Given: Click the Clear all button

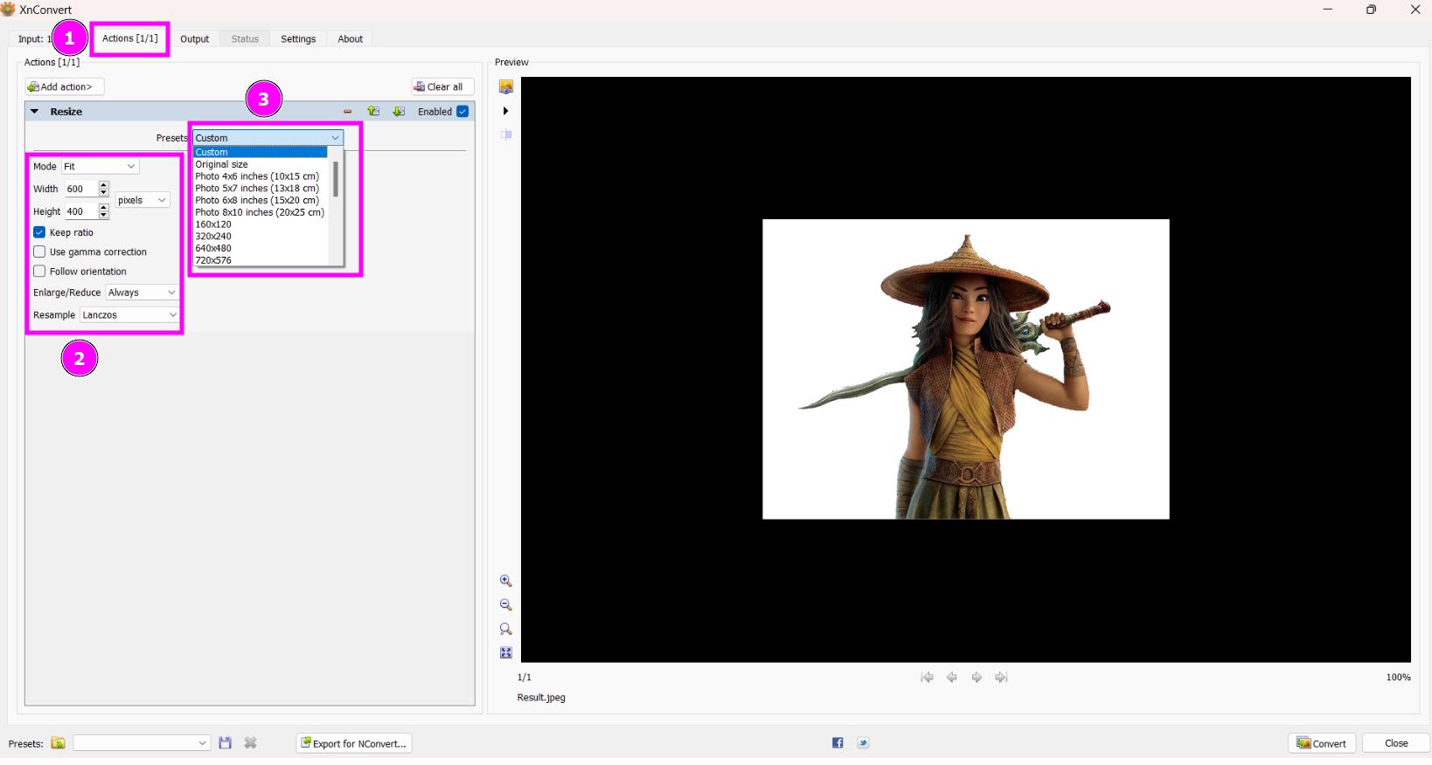Looking at the screenshot, I should pos(443,86).
